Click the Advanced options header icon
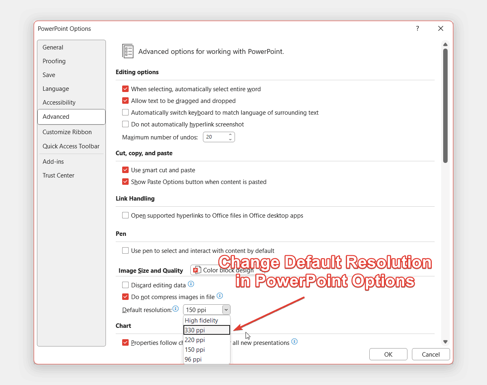Image resolution: width=487 pixels, height=385 pixels. (x=127, y=51)
